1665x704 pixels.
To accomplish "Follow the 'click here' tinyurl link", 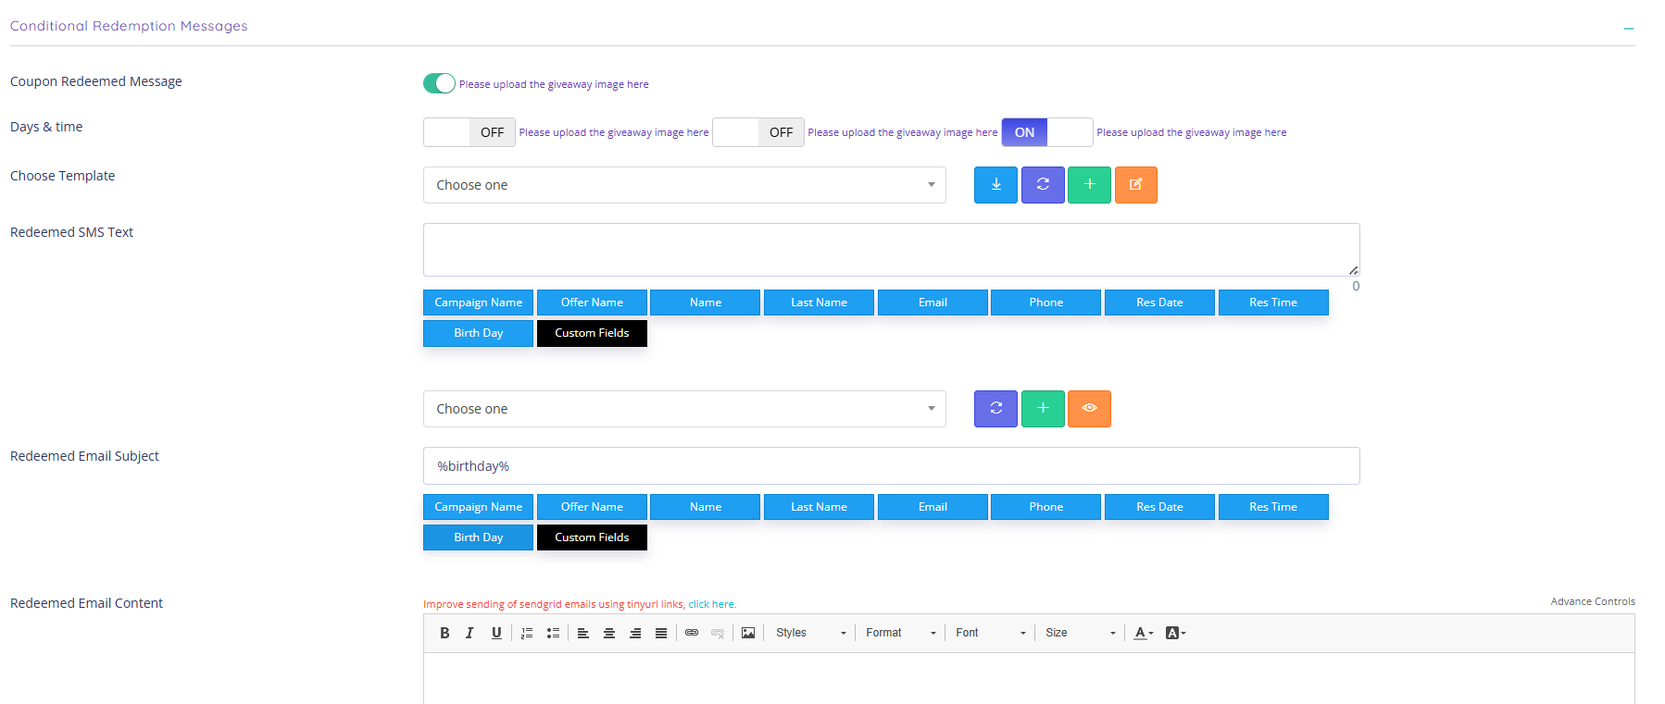I will coord(712,604).
